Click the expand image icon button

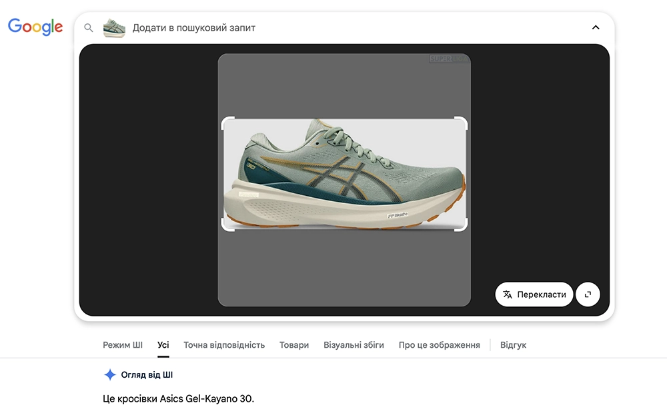[x=588, y=294]
